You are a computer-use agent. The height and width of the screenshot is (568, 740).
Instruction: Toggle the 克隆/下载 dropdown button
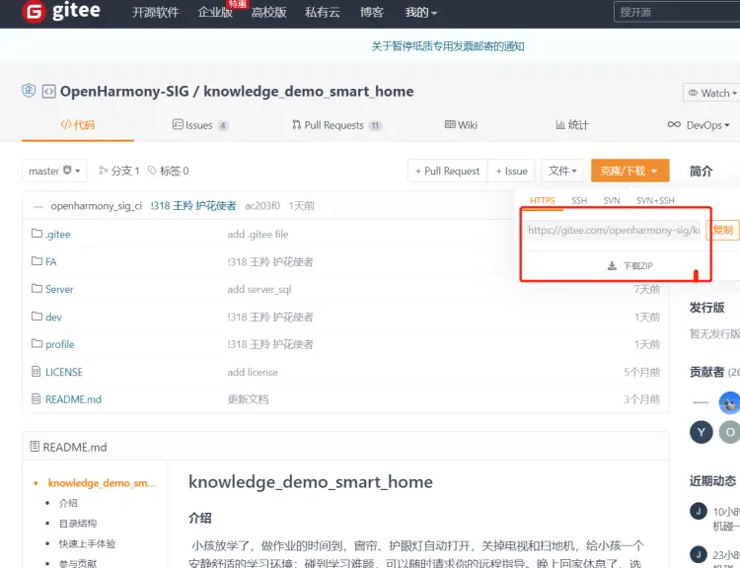tap(629, 171)
